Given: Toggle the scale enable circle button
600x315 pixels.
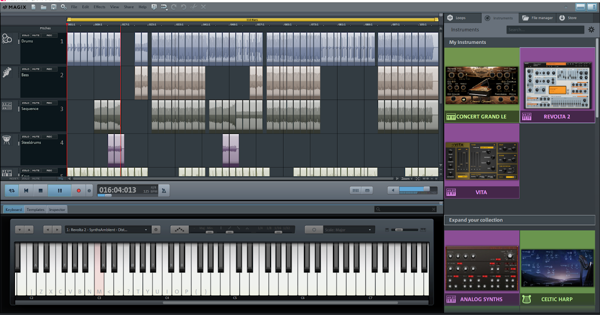Looking at the screenshot, I should coord(314,229).
